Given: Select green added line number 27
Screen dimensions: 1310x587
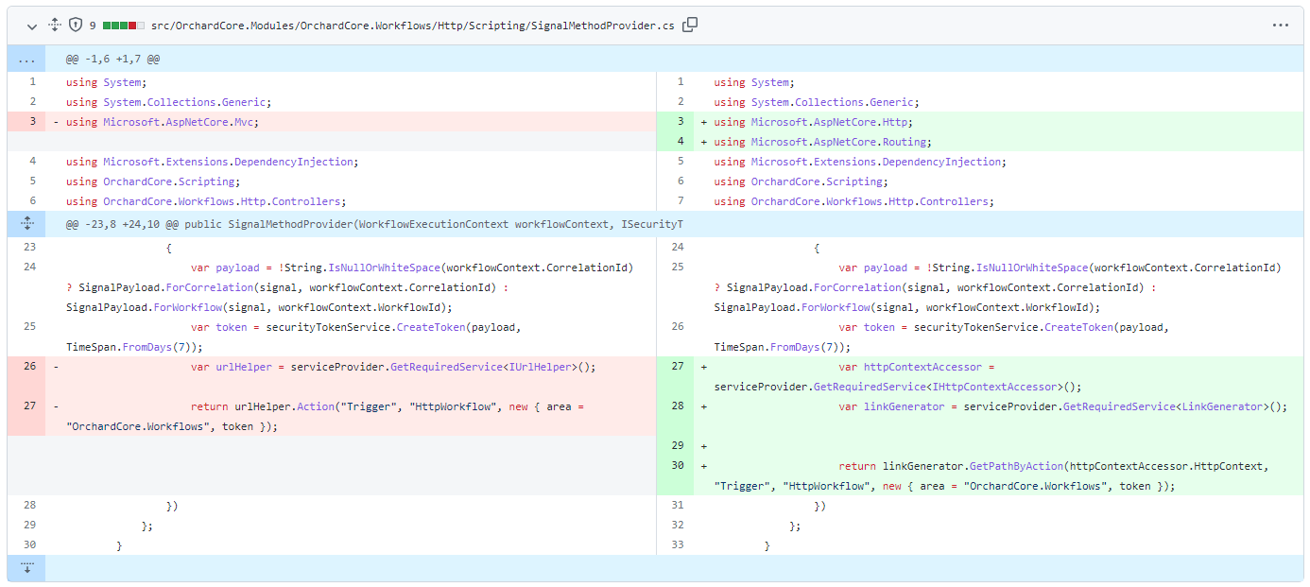Looking at the screenshot, I should 675,376.
